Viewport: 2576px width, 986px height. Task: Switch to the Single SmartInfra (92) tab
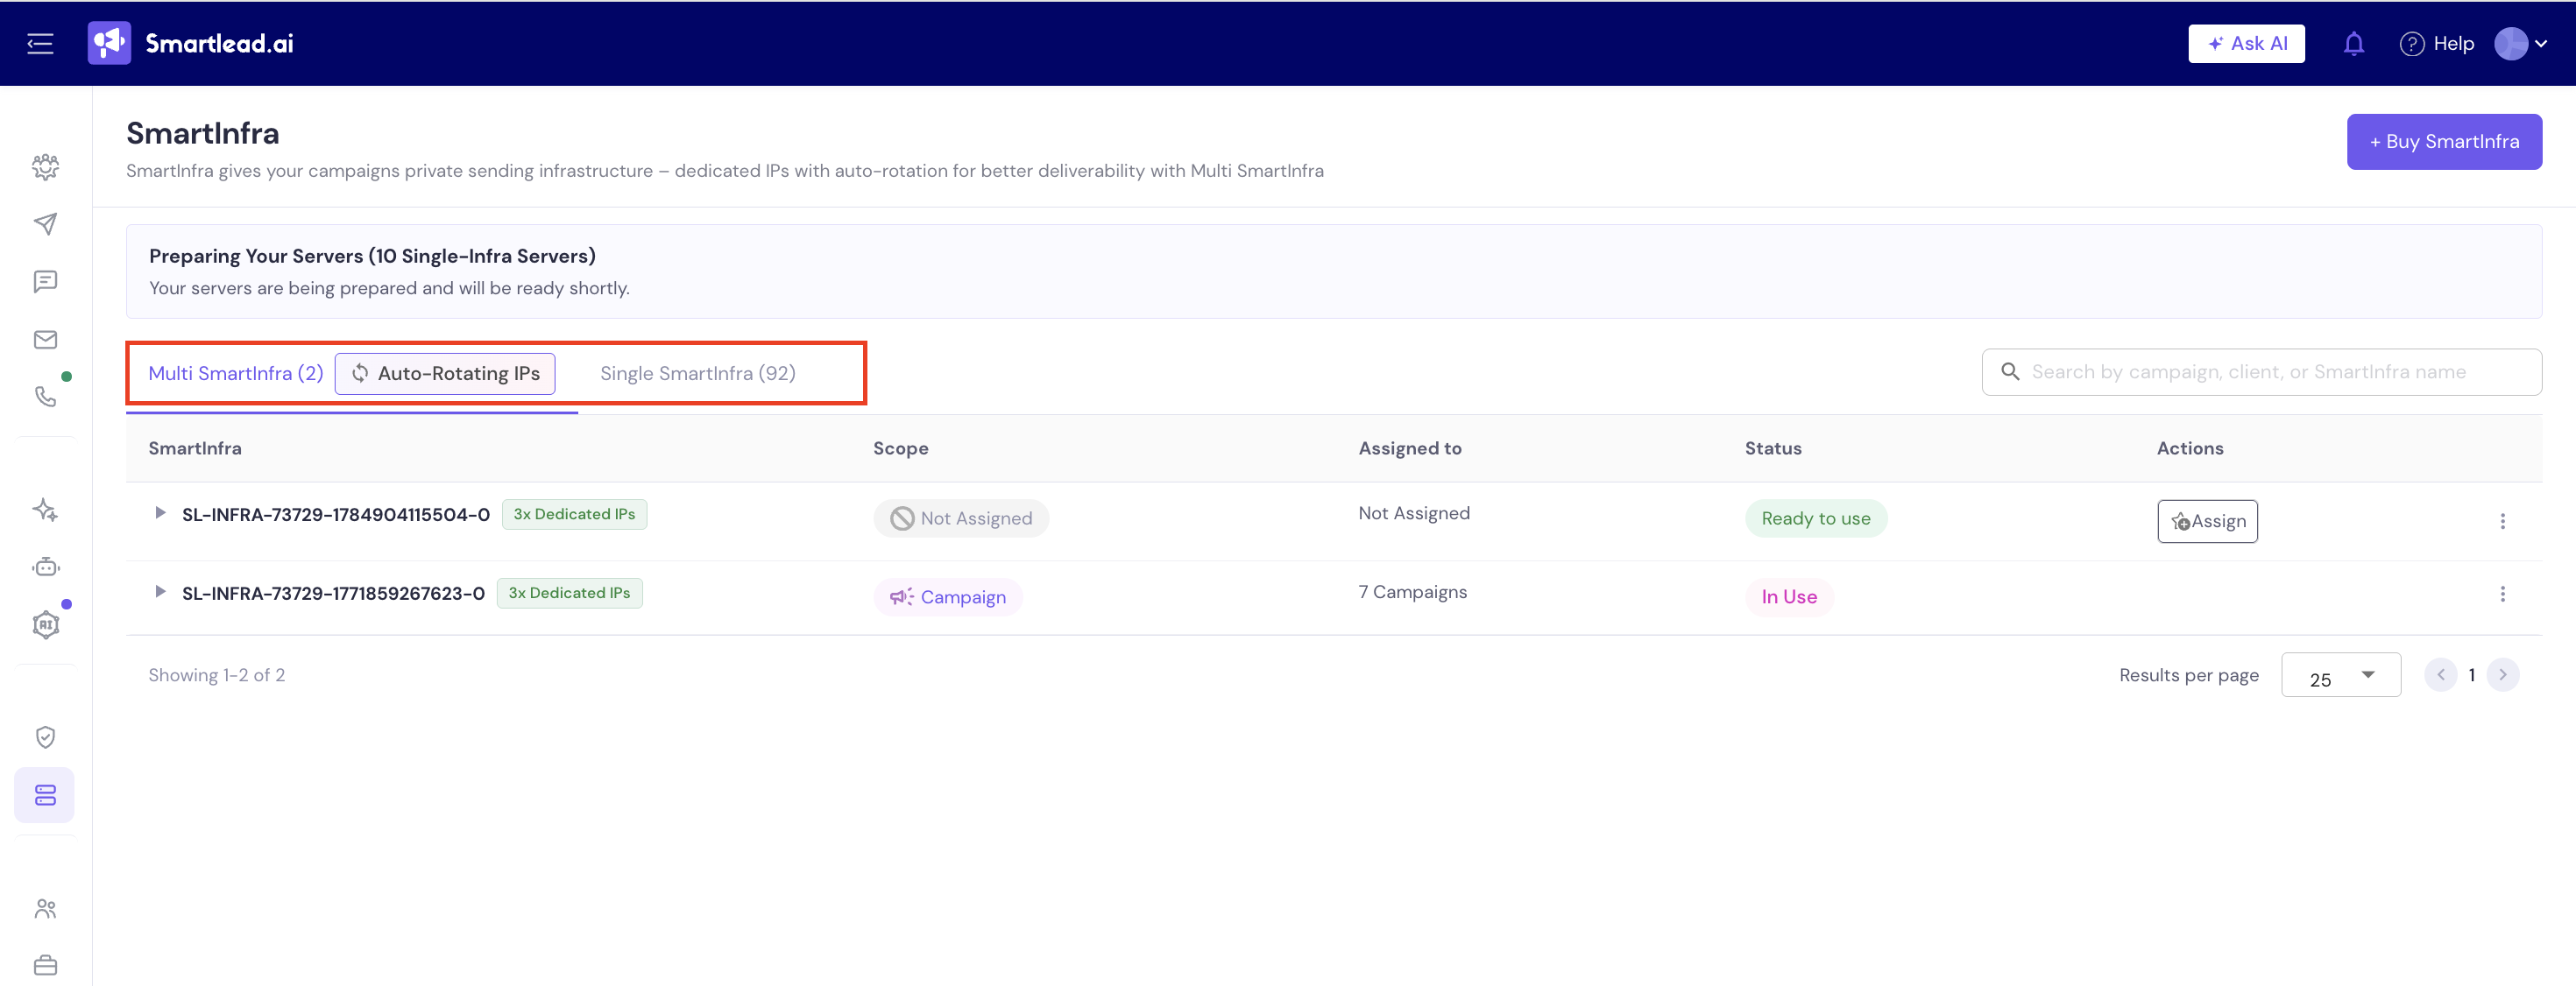[x=698, y=374]
